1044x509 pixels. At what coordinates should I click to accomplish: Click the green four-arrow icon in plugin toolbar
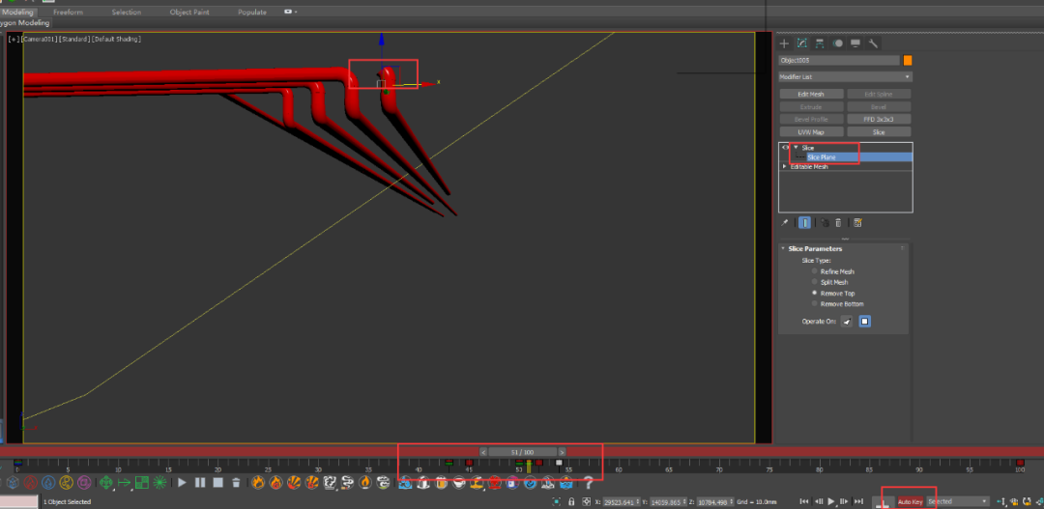click(x=106, y=482)
